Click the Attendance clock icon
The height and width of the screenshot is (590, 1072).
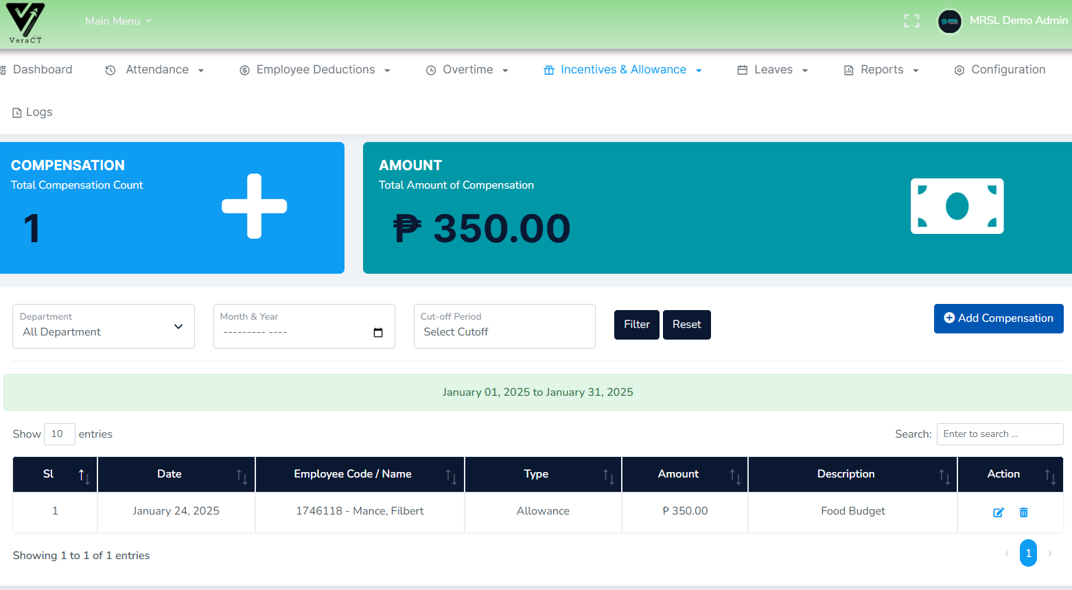(110, 69)
